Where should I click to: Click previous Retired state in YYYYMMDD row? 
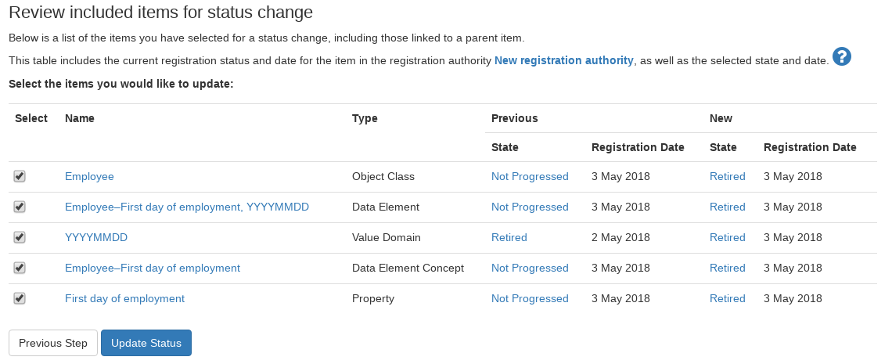509,237
